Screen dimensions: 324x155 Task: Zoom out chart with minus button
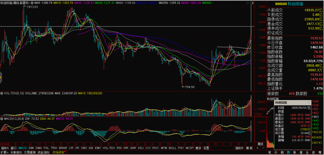[264, 148]
